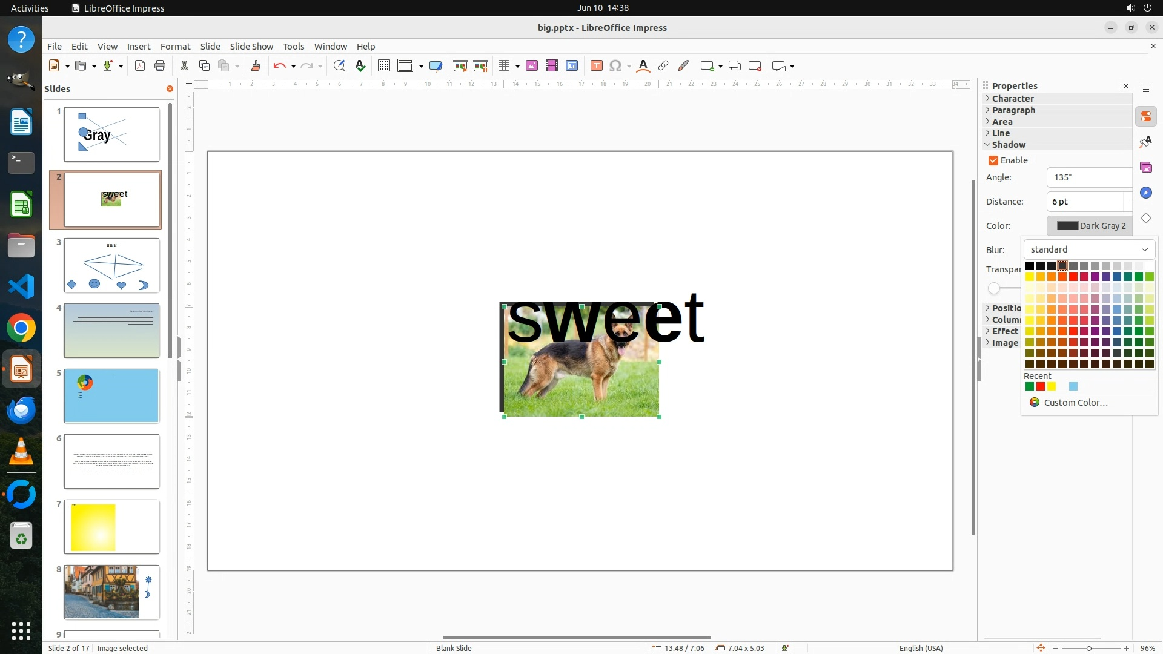Open the standard palette dropdown
Image resolution: width=1163 pixels, height=654 pixels.
click(x=1089, y=249)
